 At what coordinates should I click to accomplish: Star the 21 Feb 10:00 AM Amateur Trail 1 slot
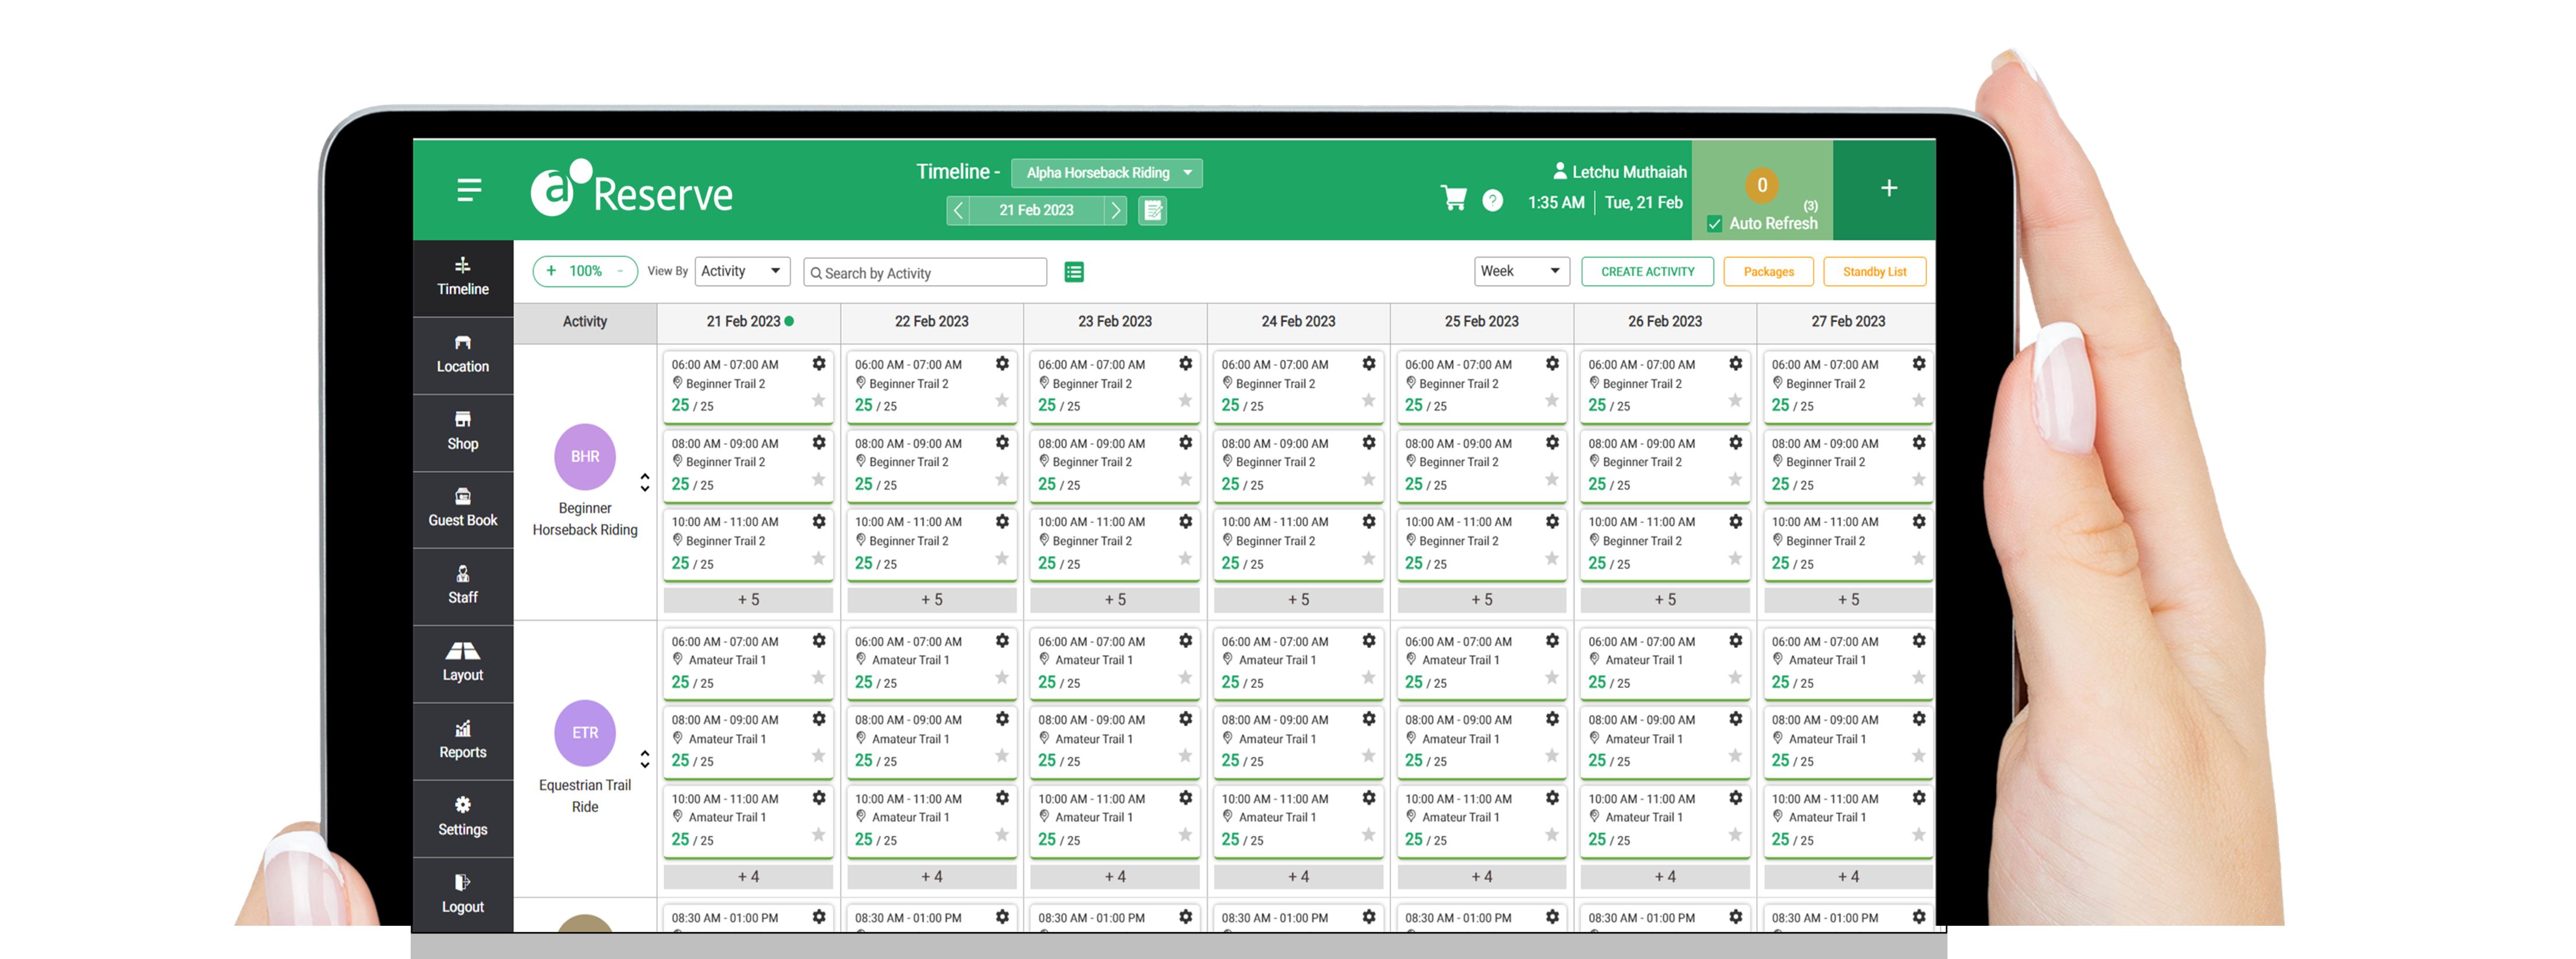[x=818, y=835]
